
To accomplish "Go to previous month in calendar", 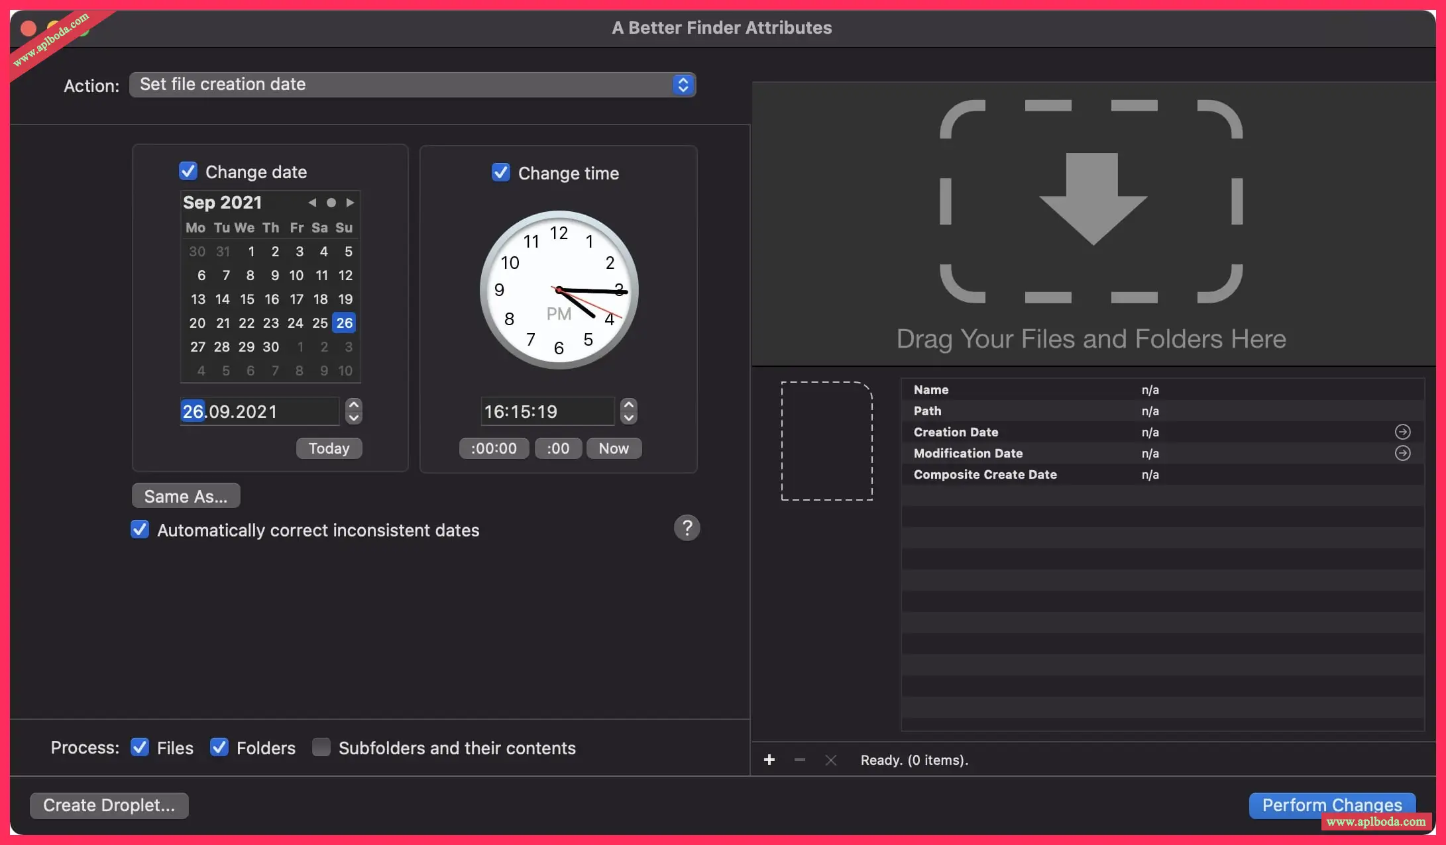I will 312,203.
